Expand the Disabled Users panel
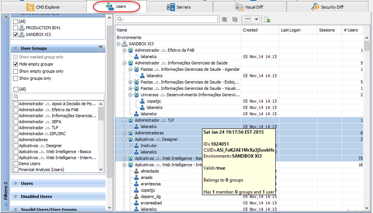The width and height of the screenshot is (373, 213). [x=15, y=197]
